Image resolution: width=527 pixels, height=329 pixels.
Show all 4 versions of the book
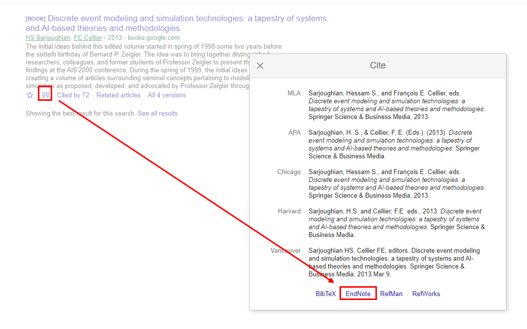coord(166,94)
